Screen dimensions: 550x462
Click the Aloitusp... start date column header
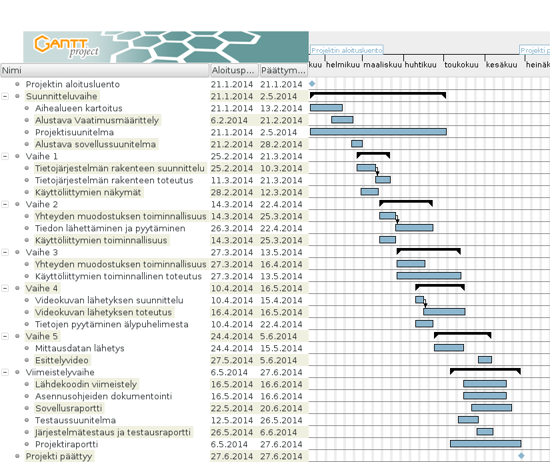pyautogui.click(x=233, y=70)
